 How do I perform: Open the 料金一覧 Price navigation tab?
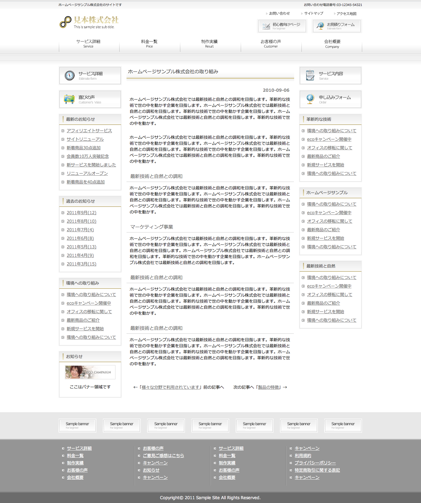coord(149,44)
